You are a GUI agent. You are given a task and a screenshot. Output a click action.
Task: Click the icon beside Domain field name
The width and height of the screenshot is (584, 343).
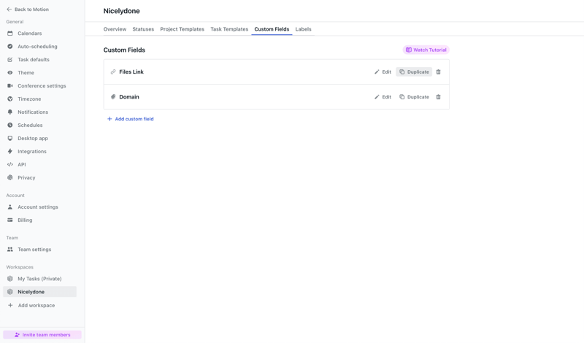coord(113,97)
